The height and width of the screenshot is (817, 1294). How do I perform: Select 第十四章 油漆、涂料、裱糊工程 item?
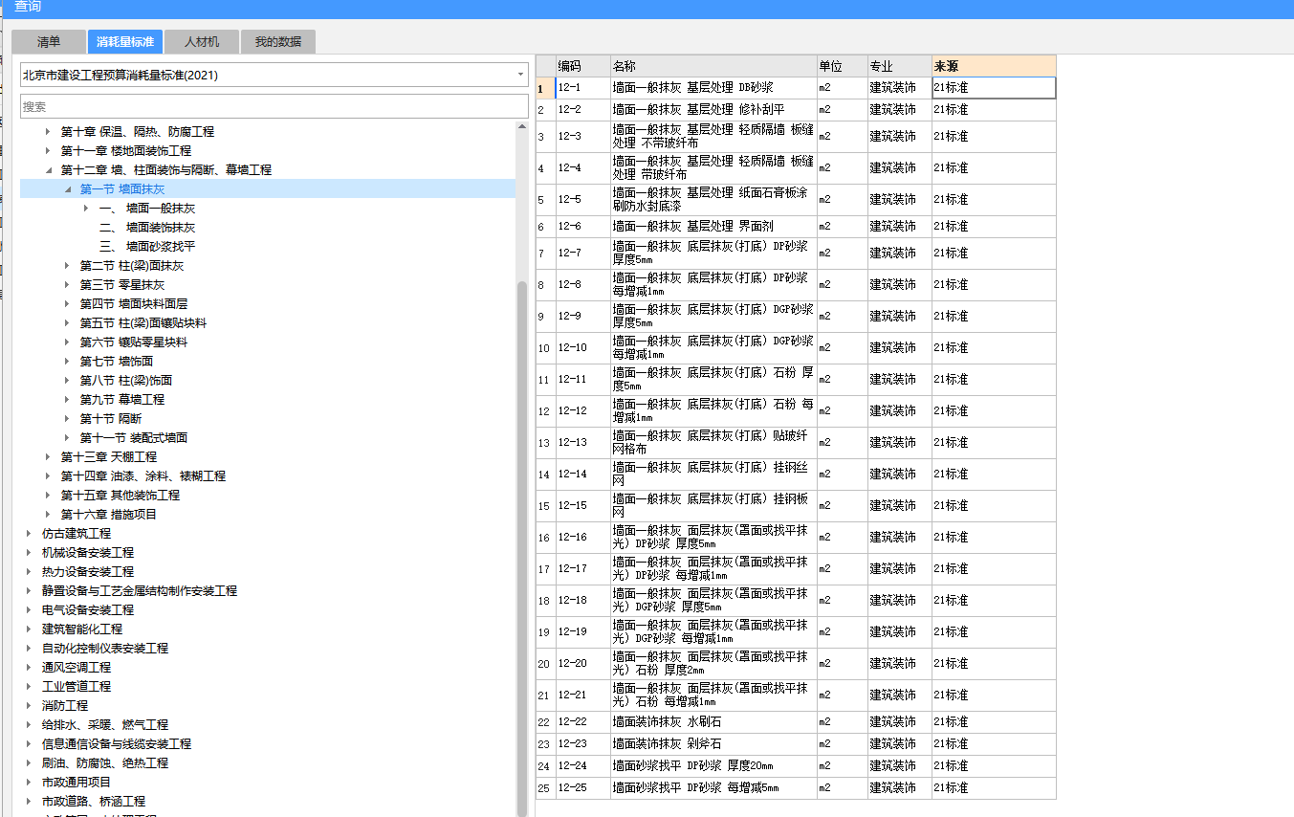143,476
